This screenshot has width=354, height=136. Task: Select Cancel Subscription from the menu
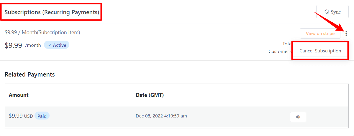click(320, 51)
